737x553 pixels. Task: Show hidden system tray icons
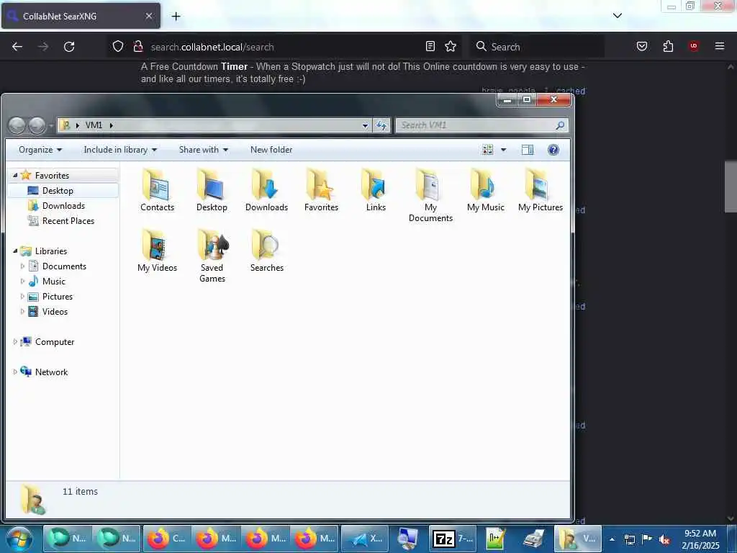(612, 539)
